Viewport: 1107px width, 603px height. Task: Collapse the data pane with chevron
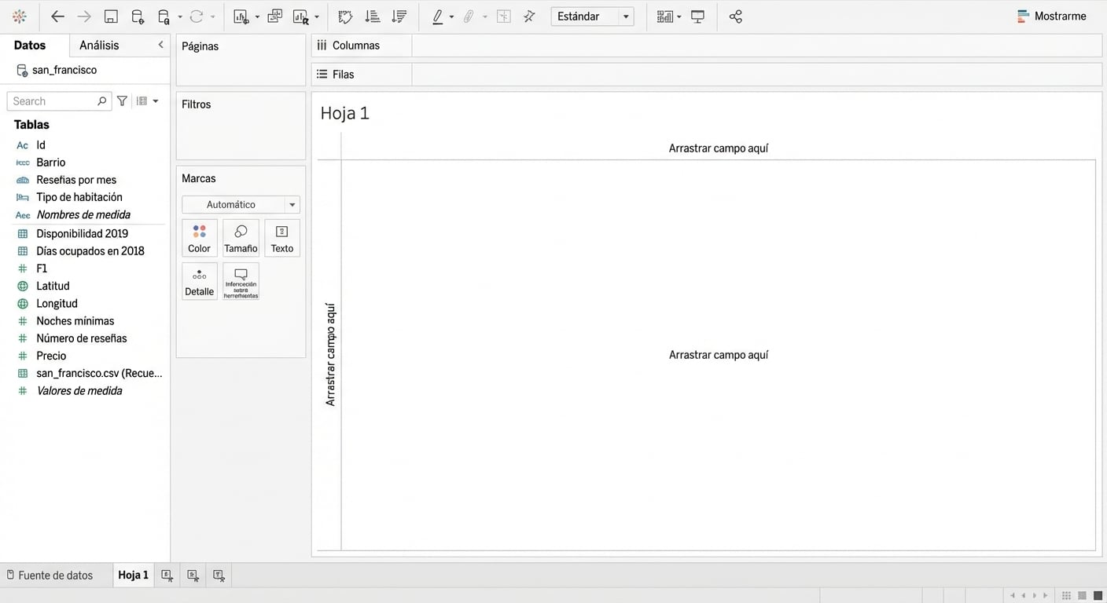[x=160, y=45]
